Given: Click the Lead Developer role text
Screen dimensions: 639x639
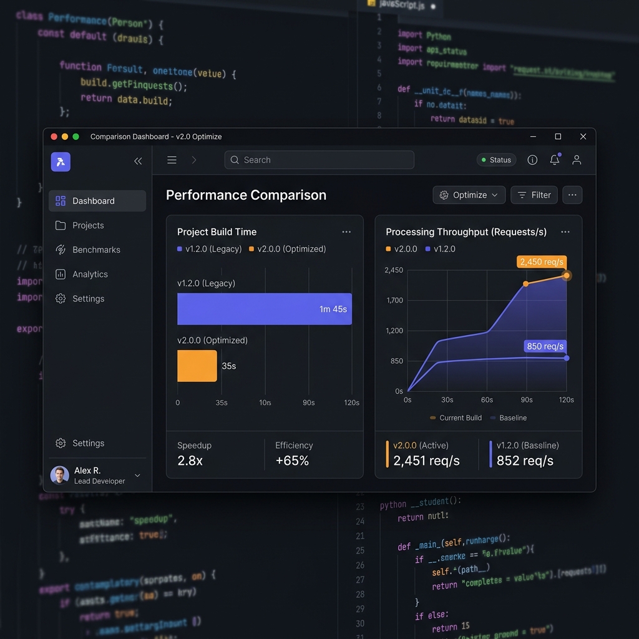Looking at the screenshot, I should point(99,481).
